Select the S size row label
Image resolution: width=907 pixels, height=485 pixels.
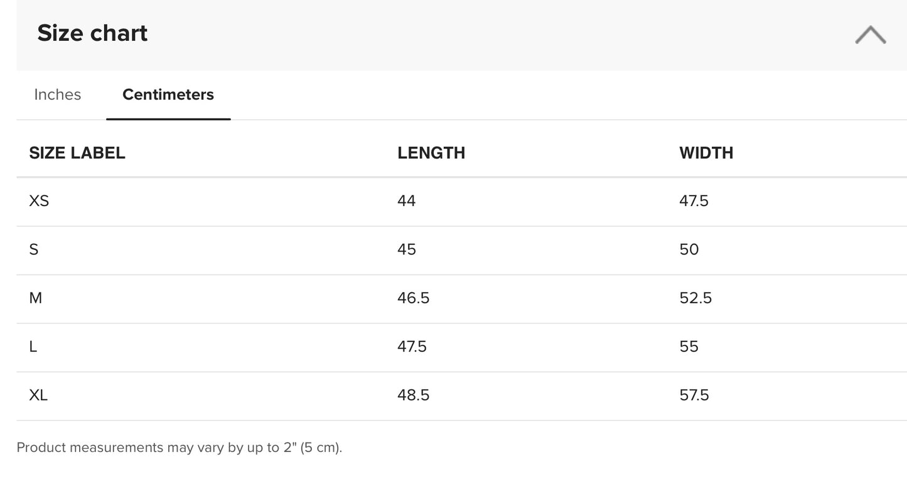(x=34, y=249)
